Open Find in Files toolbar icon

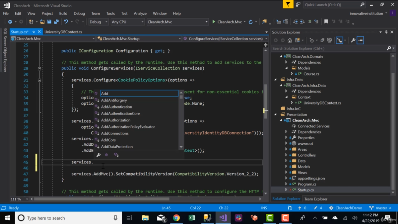[264, 22]
